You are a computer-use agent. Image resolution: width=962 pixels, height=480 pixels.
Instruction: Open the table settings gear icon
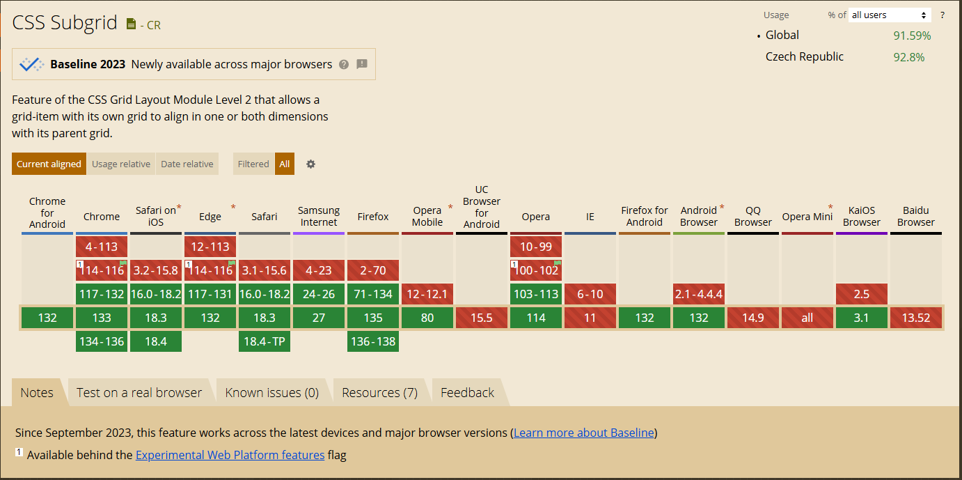click(310, 164)
